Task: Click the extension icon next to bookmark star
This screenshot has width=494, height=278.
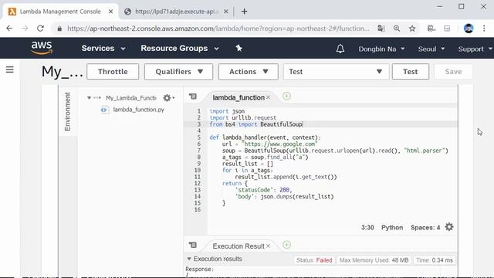Action: (x=431, y=29)
